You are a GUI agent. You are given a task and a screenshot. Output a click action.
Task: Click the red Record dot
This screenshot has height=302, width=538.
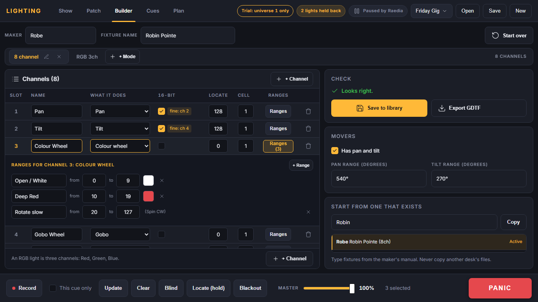click(14, 288)
